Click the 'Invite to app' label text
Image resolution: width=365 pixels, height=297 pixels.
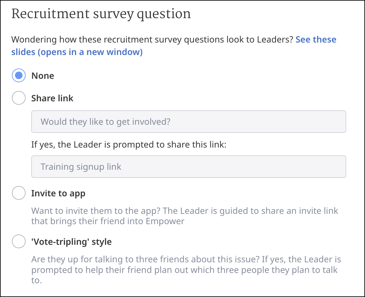tap(58, 193)
